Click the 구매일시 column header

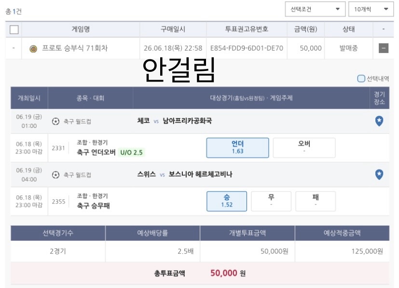(x=173, y=29)
